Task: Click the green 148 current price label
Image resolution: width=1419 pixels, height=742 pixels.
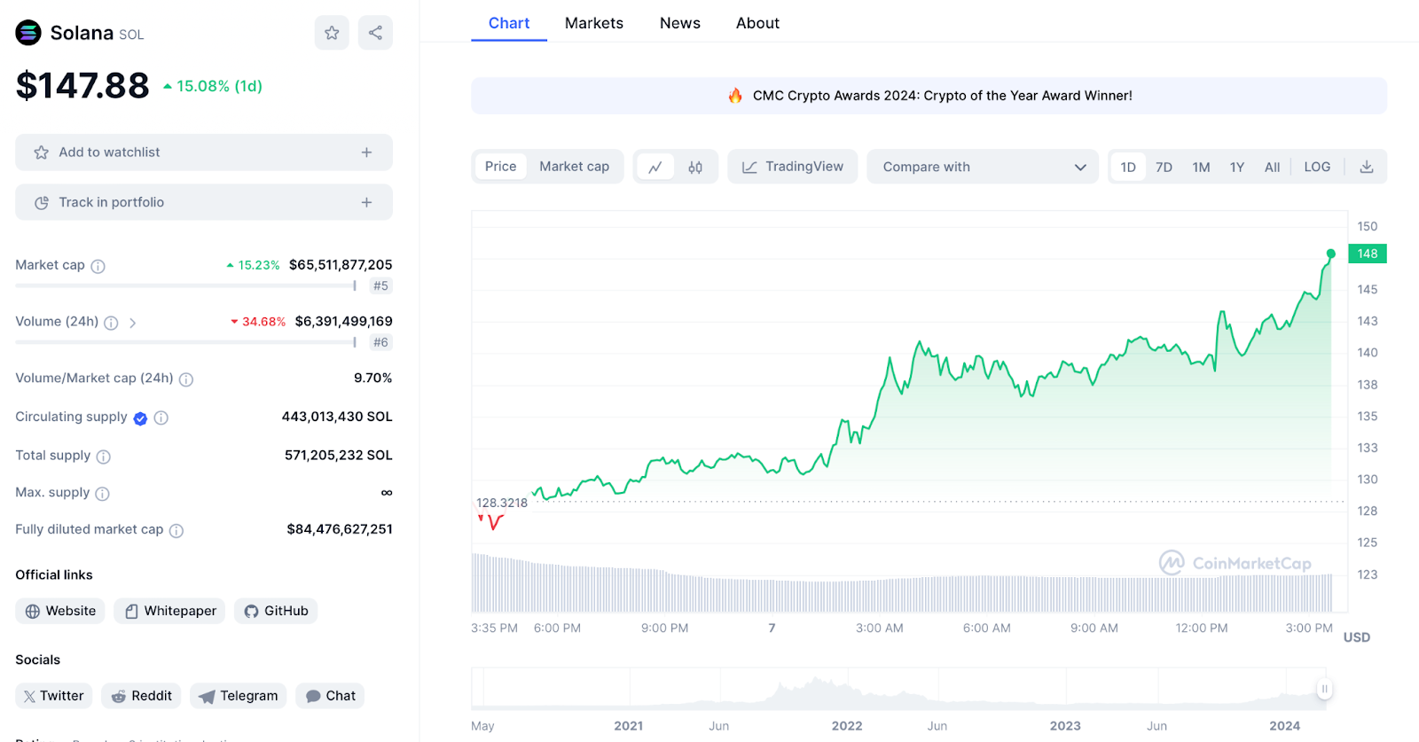Action: (x=1367, y=254)
